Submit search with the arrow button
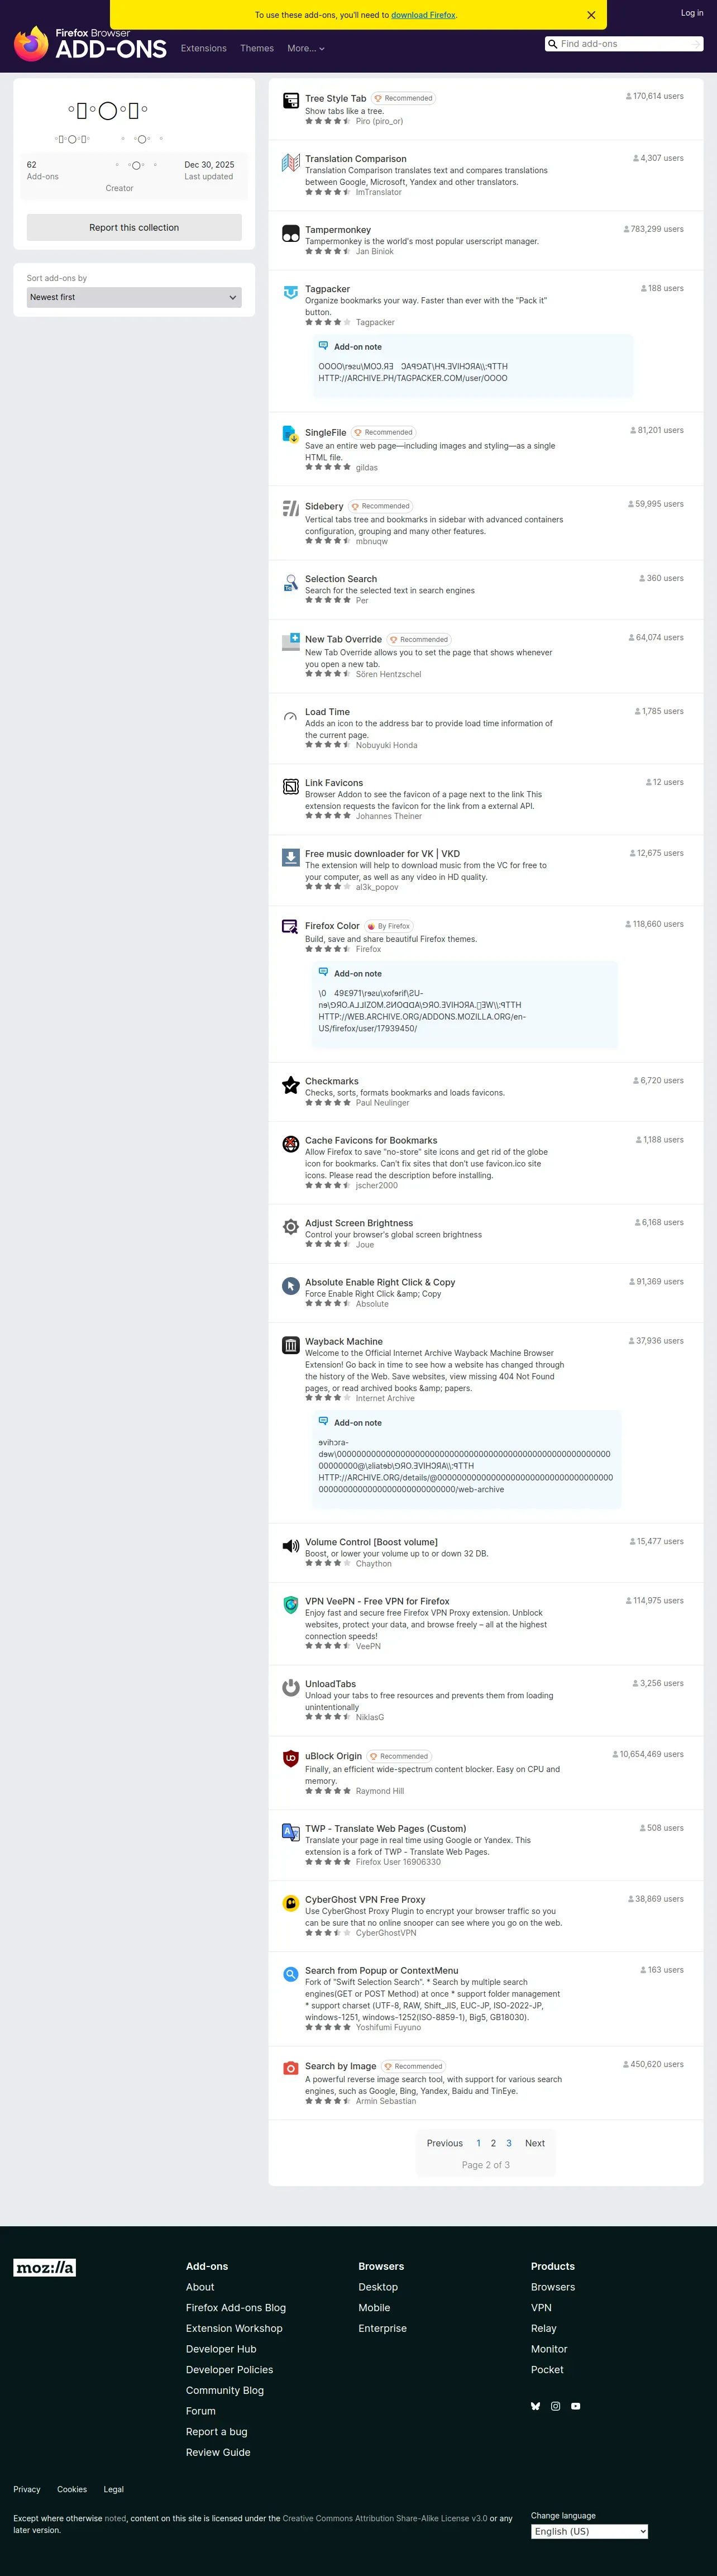The image size is (717, 2576). (696, 44)
